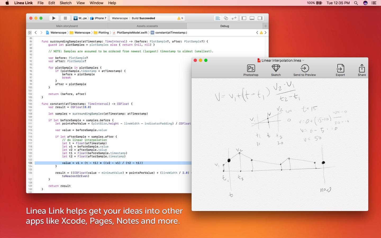Go forward in Xcode editor history
This screenshot has height=238, width=381.
point(41,33)
